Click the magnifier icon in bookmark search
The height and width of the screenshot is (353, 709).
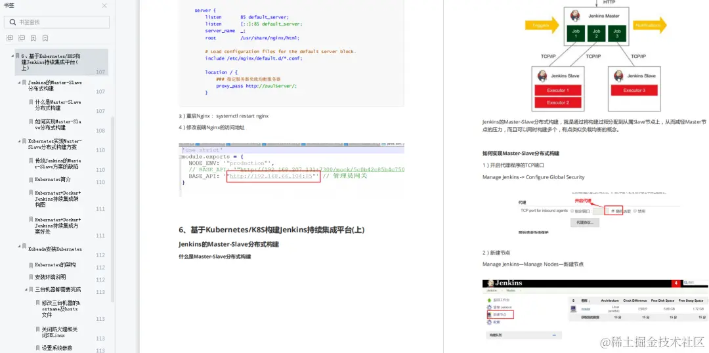[12, 22]
